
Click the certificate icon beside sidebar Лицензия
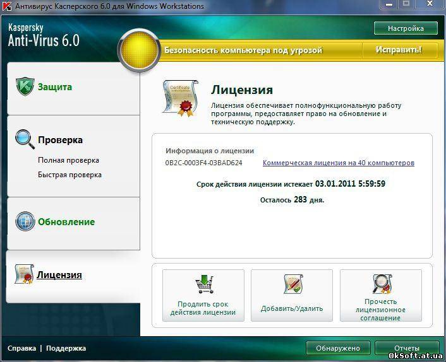coord(24,274)
